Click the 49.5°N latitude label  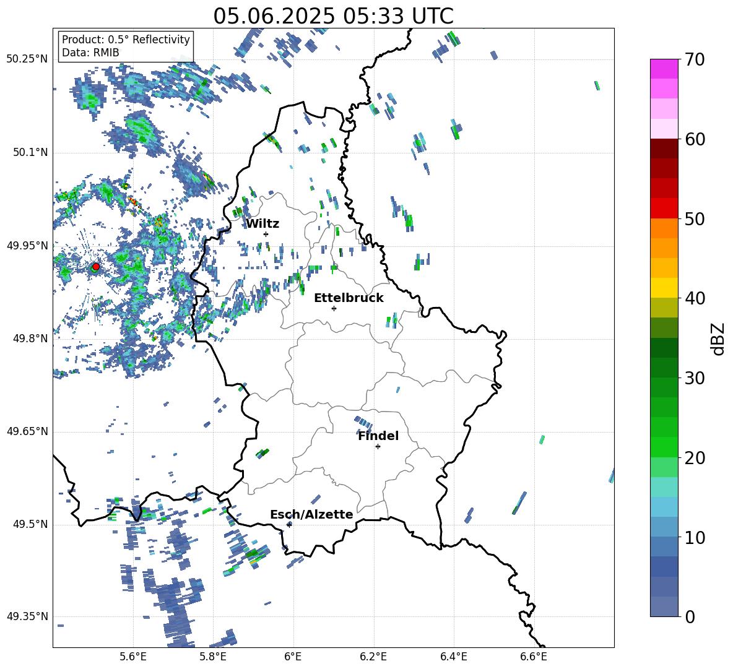point(30,524)
